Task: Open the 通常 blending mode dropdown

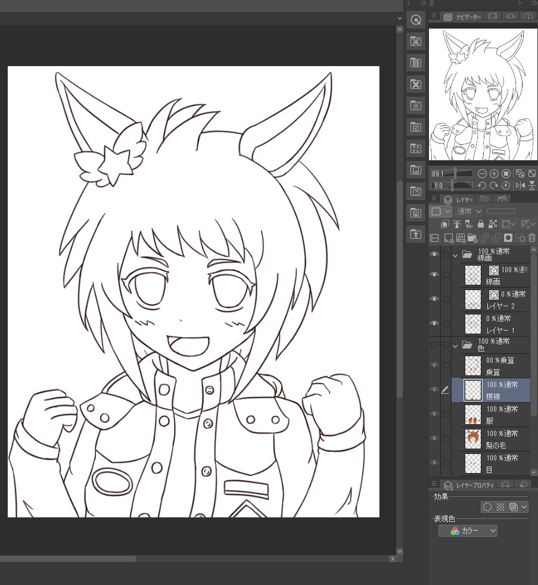Action: (469, 211)
